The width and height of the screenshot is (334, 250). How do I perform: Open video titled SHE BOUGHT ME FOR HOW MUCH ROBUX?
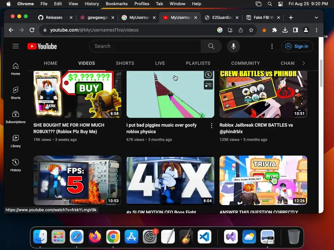(69, 128)
